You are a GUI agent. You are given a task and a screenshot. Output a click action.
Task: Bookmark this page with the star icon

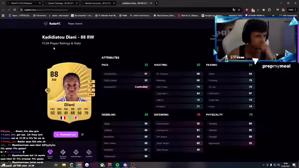tap(239, 10)
